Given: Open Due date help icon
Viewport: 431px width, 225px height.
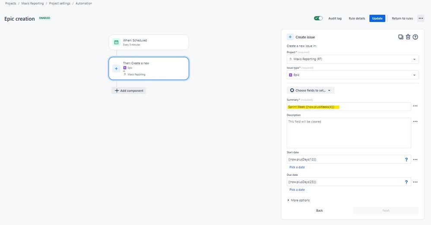Looking at the screenshot, I should (x=406, y=182).
